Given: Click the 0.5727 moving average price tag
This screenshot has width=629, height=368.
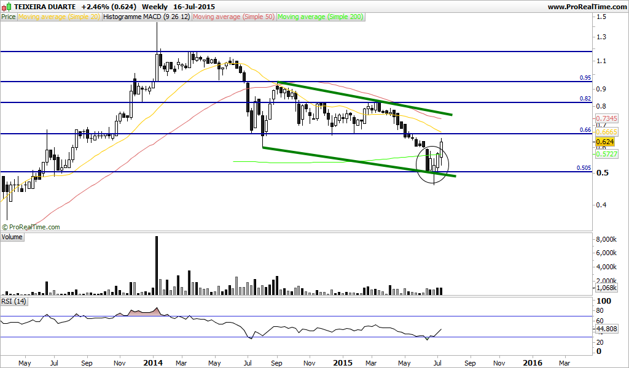Looking at the screenshot, I should 606,154.
